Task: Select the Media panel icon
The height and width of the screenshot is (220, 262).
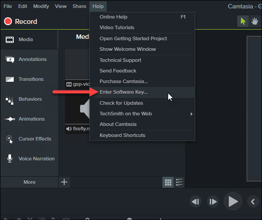Action: pos(10,40)
